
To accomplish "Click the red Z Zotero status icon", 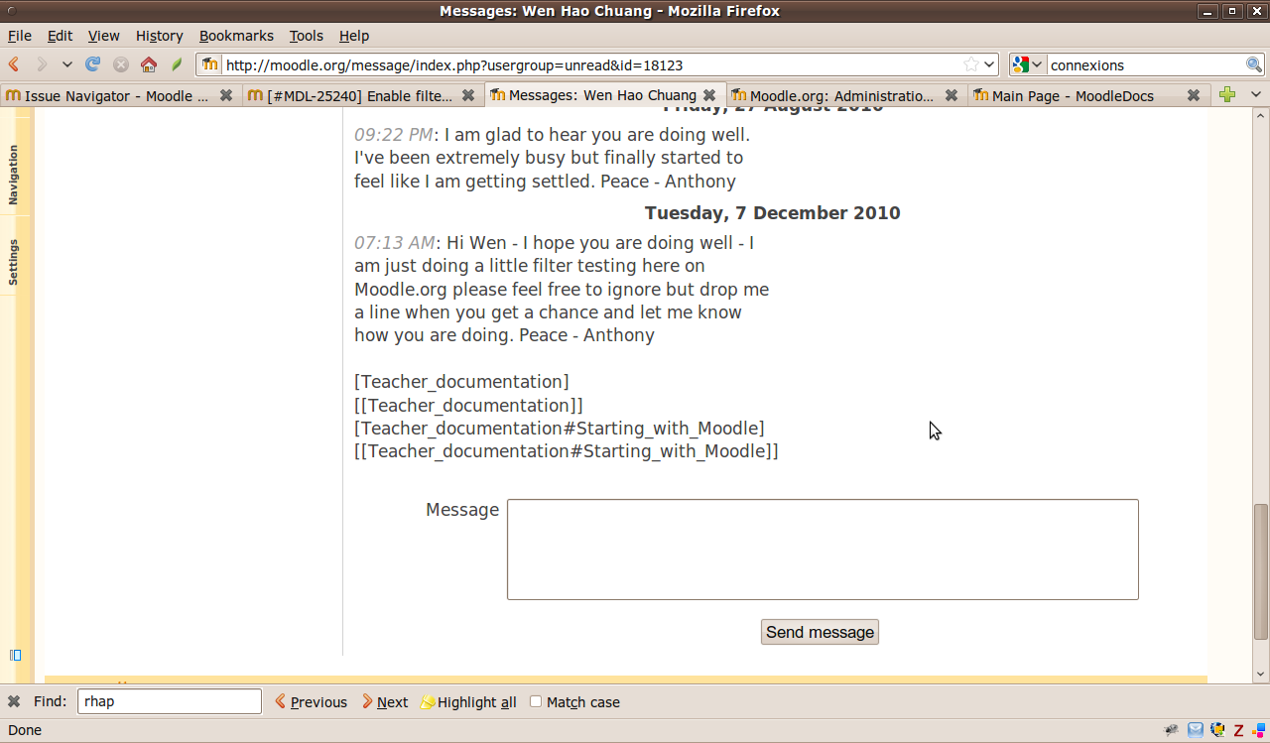I will pyautogui.click(x=1239, y=730).
